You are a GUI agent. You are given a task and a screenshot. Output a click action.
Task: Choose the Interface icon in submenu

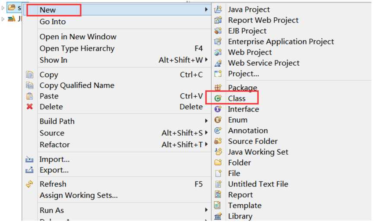point(218,109)
